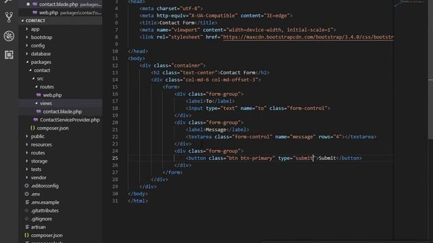Click the viewport meta tag on line 7
Screen dimensions: 433x243
pos(237,30)
